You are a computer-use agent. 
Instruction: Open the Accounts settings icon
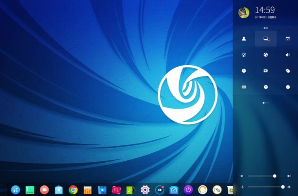coord(244,39)
